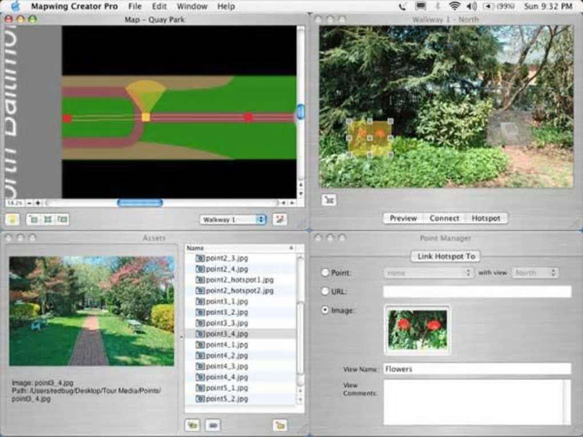Click the Link Hotspot To button
Image resolution: width=583 pixels, height=437 pixels.
click(446, 256)
